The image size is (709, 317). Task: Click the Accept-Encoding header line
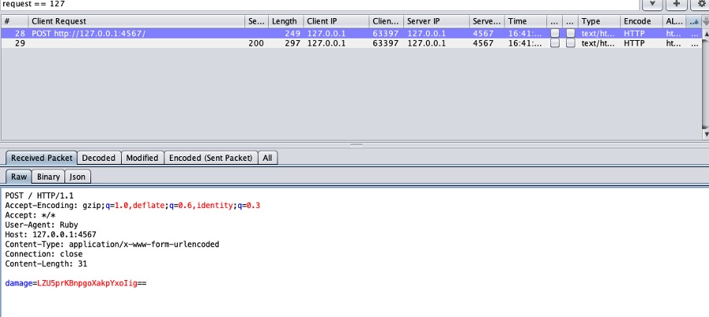[x=133, y=206]
